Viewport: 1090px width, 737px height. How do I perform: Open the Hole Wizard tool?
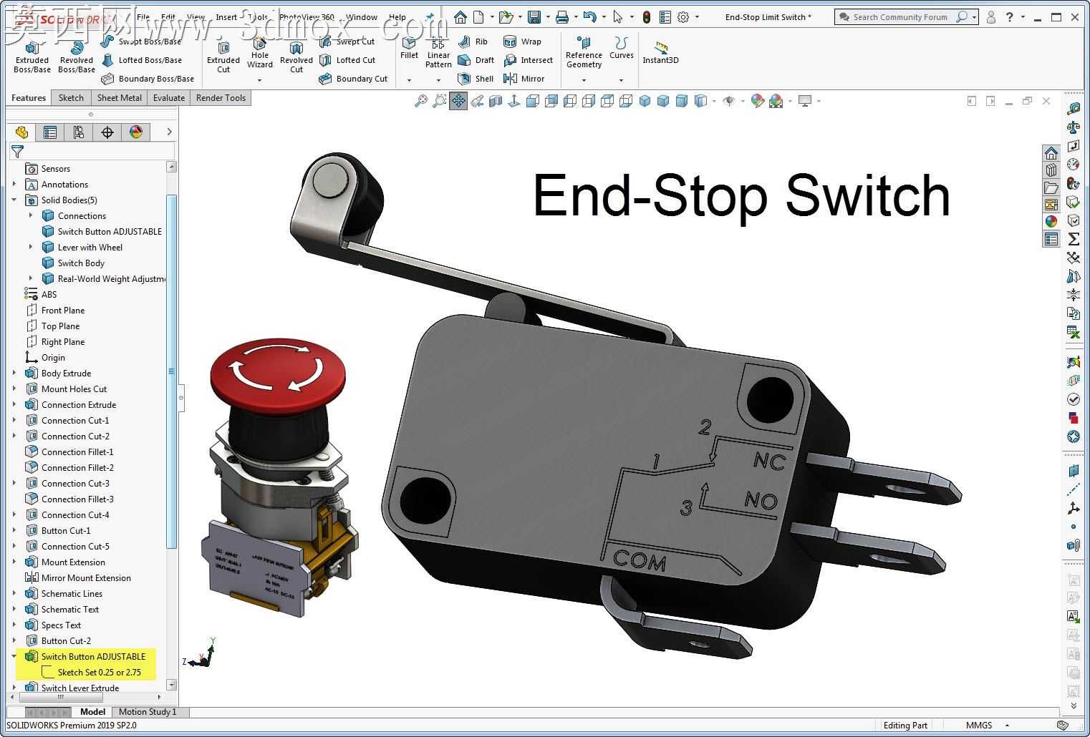(x=260, y=53)
